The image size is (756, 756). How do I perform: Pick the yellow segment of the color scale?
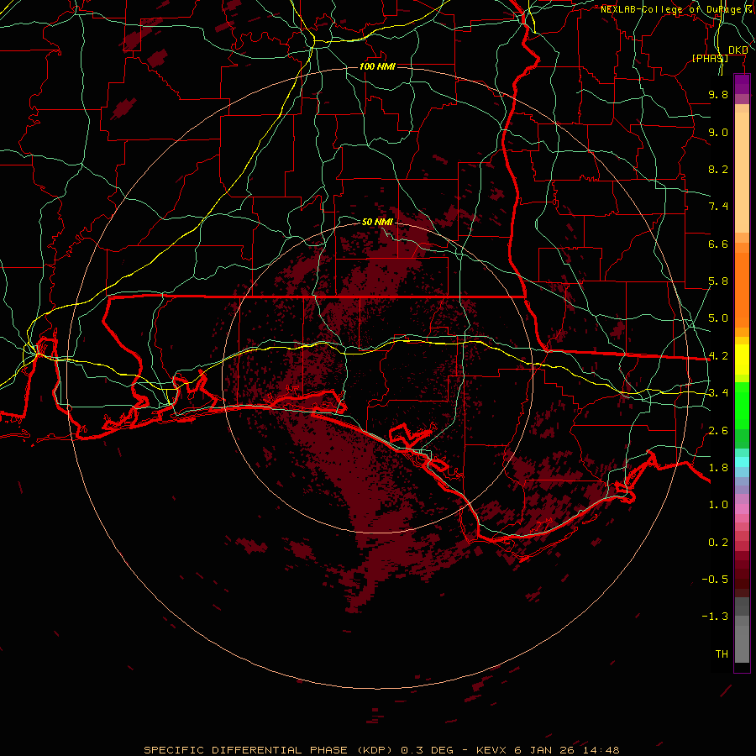point(742,360)
